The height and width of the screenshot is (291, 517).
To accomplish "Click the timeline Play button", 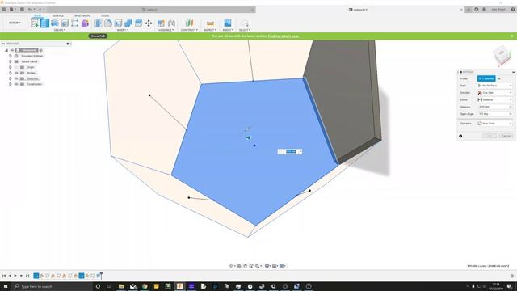I will pyautogui.click(x=15, y=276).
